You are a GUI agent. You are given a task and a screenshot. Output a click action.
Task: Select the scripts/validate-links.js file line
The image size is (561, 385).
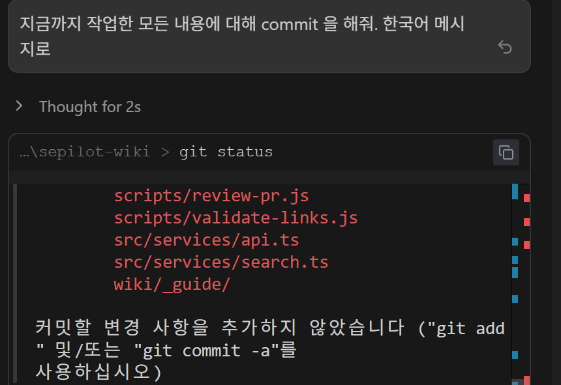point(235,218)
